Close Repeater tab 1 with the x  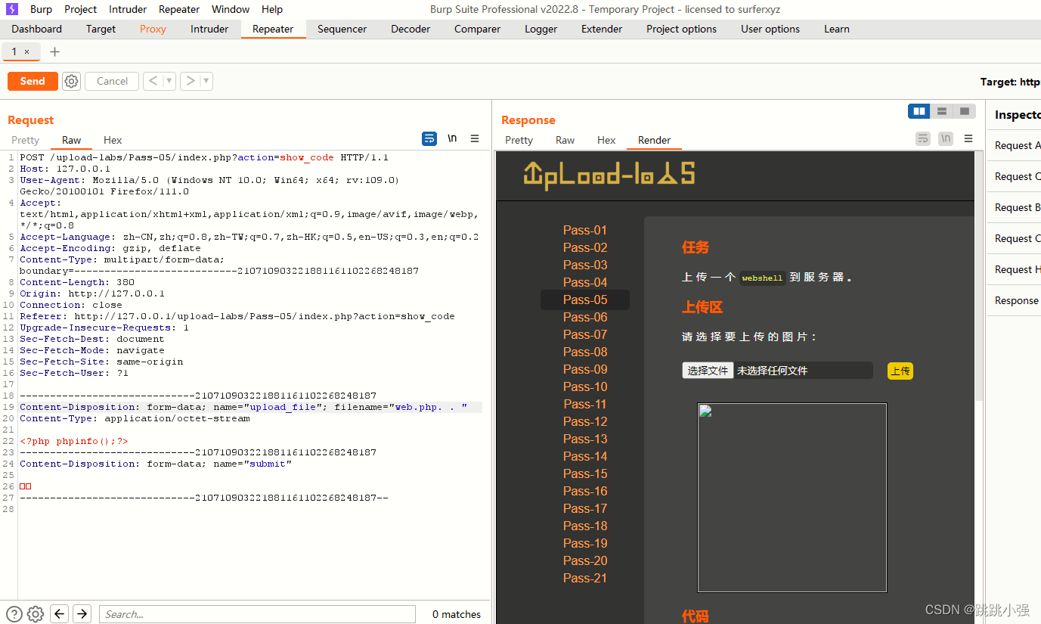point(27,51)
